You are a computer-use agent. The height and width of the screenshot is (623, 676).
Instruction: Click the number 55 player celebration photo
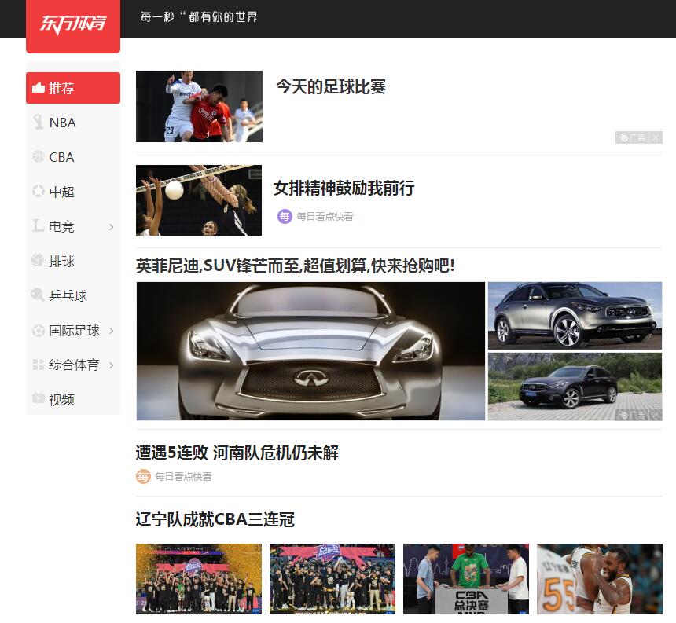click(600, 579)
